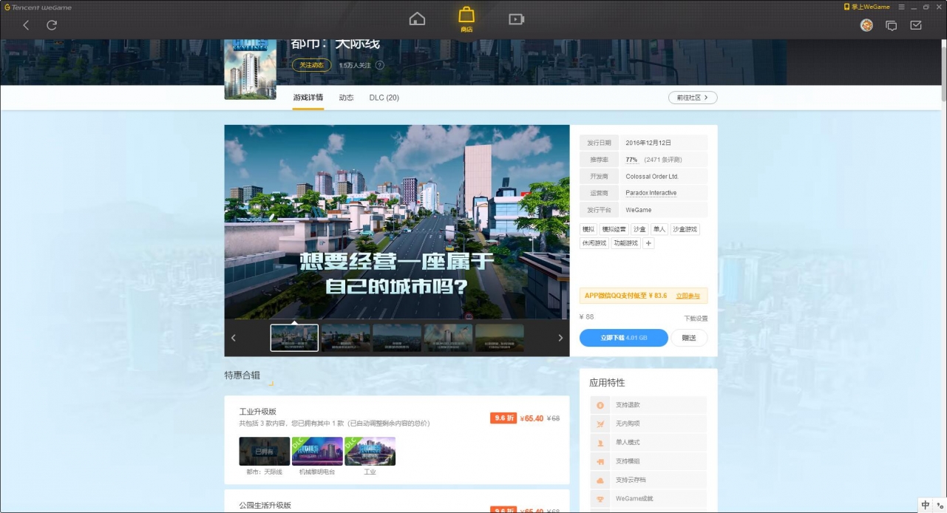The image size is (947, 513).
Task: Click the 支持退款 feature icon
Action: [x=600, y=405]
